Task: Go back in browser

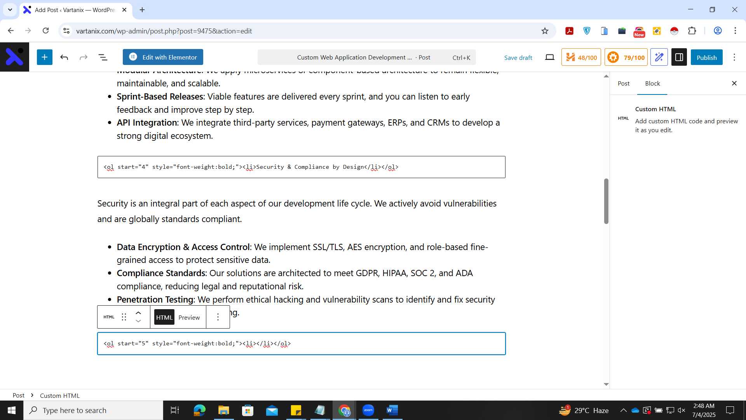Action: [11, 31]
